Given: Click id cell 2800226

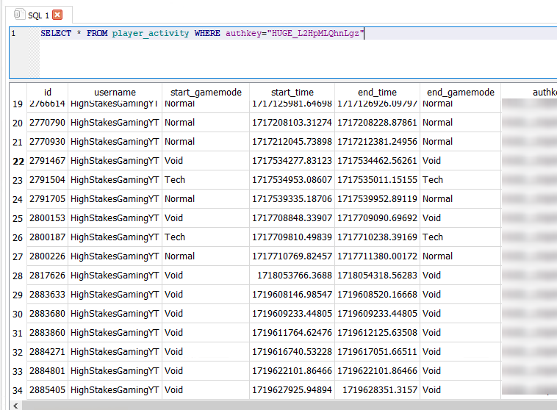Looking at the screenshot, I should [47, 256].
